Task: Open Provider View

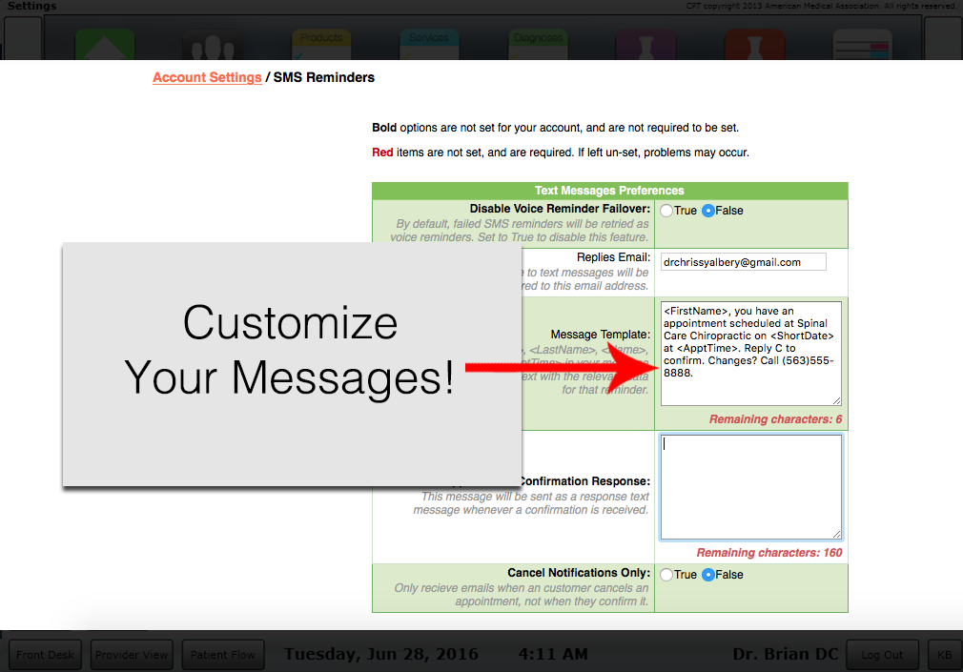Action: (x=131, y=655)
